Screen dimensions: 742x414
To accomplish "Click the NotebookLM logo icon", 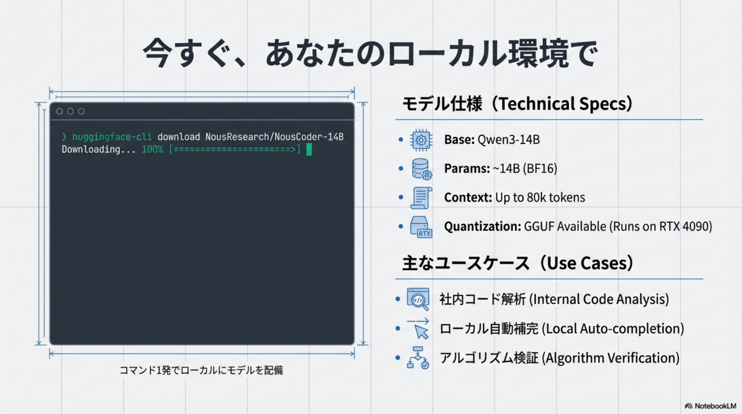I will [688, 406].
